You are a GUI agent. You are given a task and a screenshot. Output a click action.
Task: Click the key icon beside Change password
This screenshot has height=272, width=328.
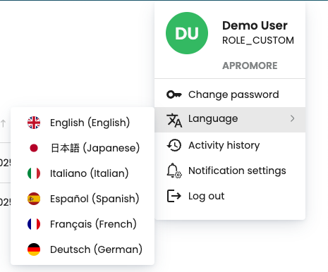coord(174,94)
